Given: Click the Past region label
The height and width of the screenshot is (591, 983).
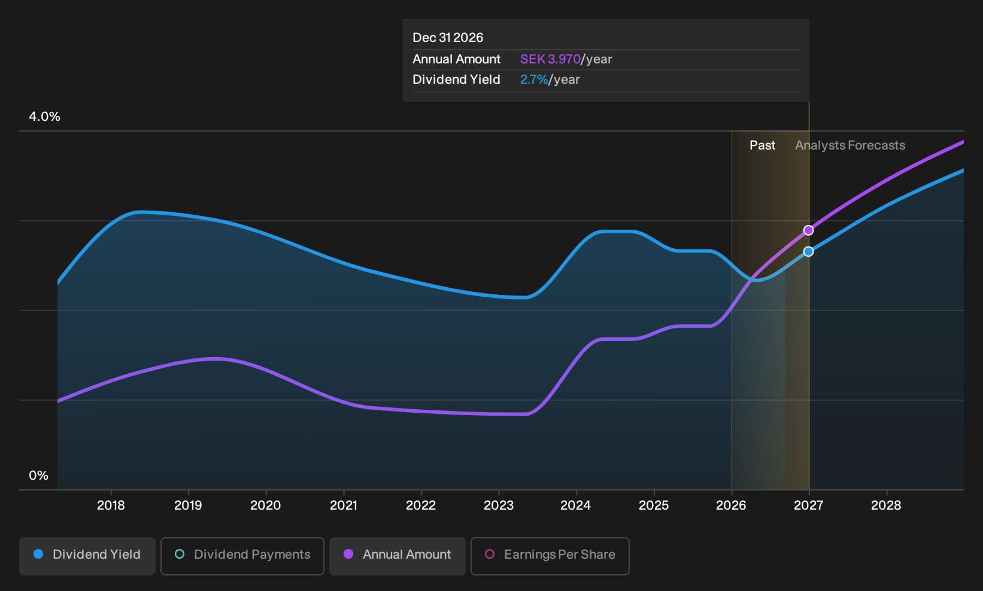Looking at the screenshot, I should (762, 145).
